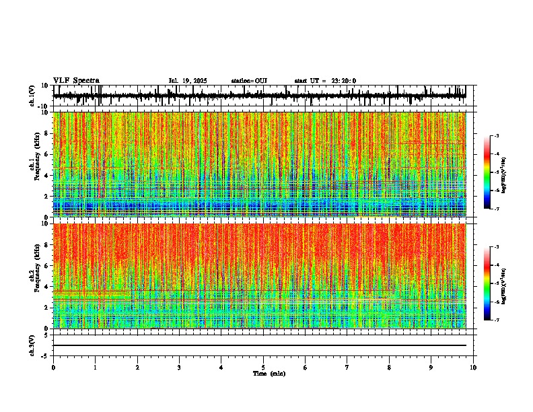533x412 pixels.
Task: Click time axis tick label "2"
Action: point(137,368)
